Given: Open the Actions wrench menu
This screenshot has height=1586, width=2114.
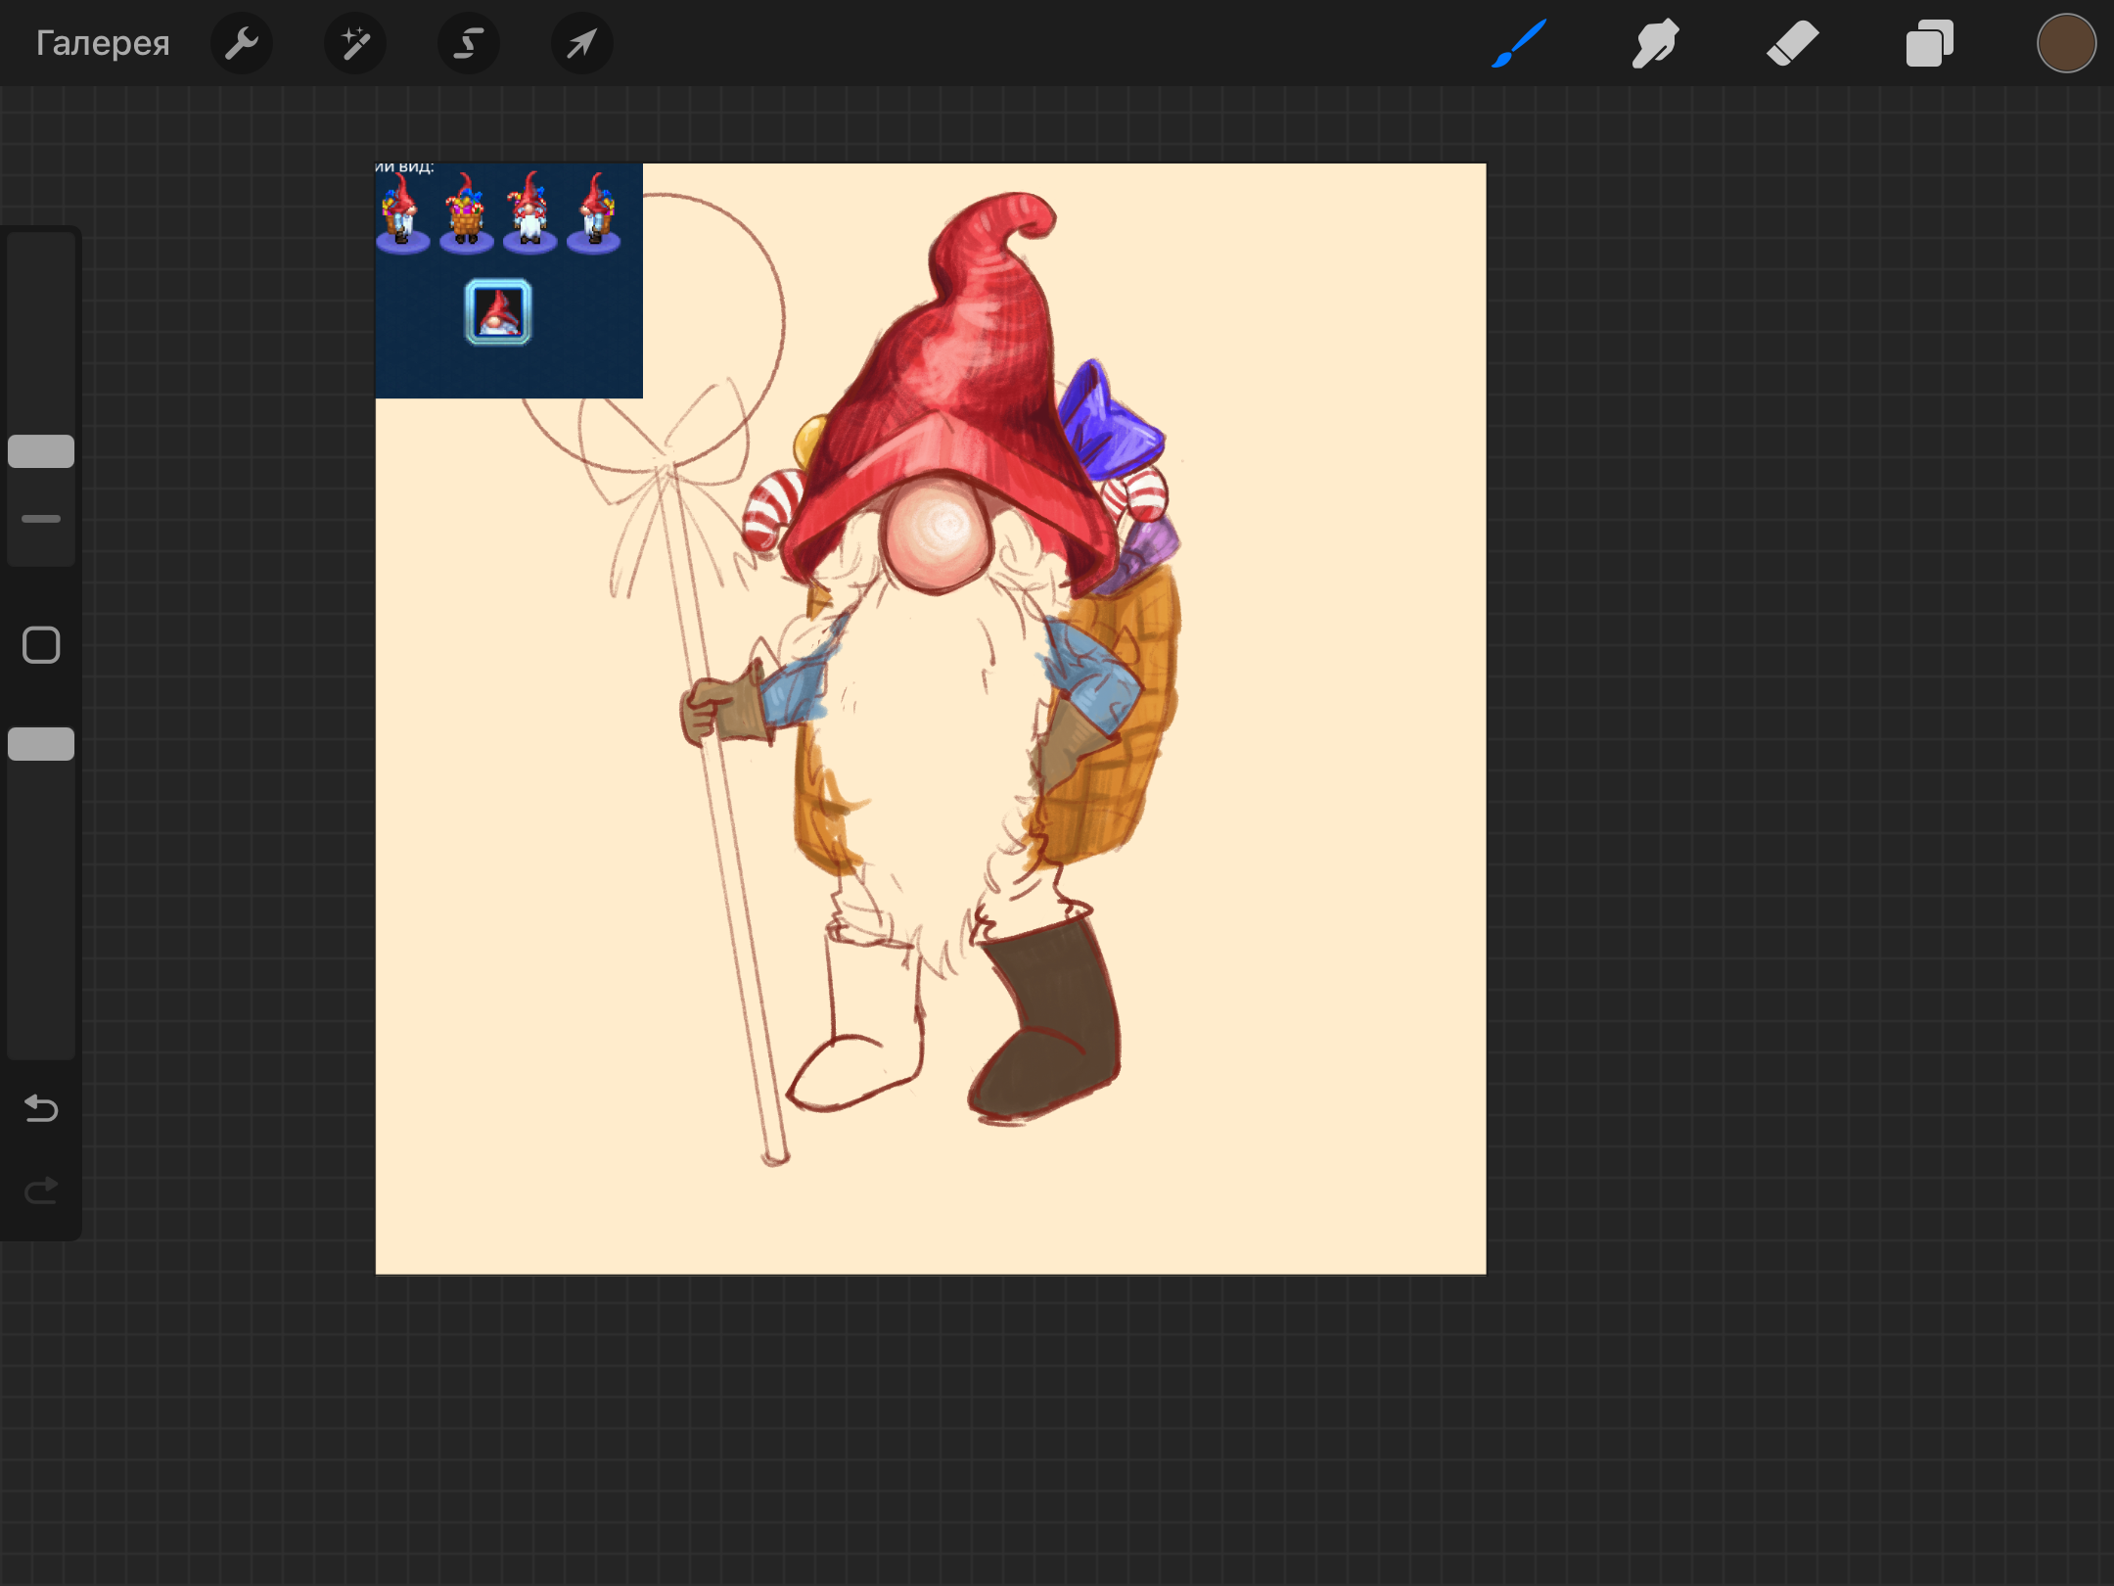Looking at the screenshot, I should [242, 43].
